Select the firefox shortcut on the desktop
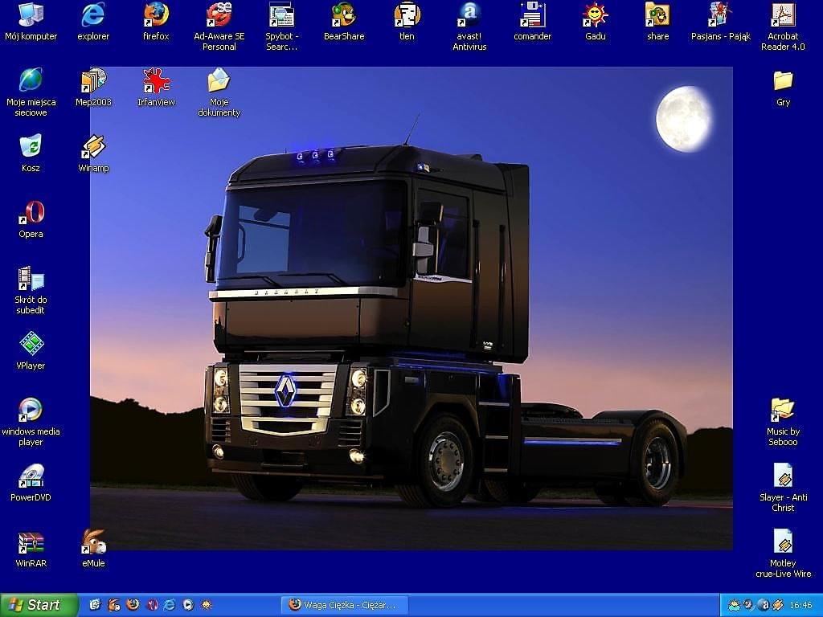This screenshot has height=617, width=823. [x=156, y=22]
